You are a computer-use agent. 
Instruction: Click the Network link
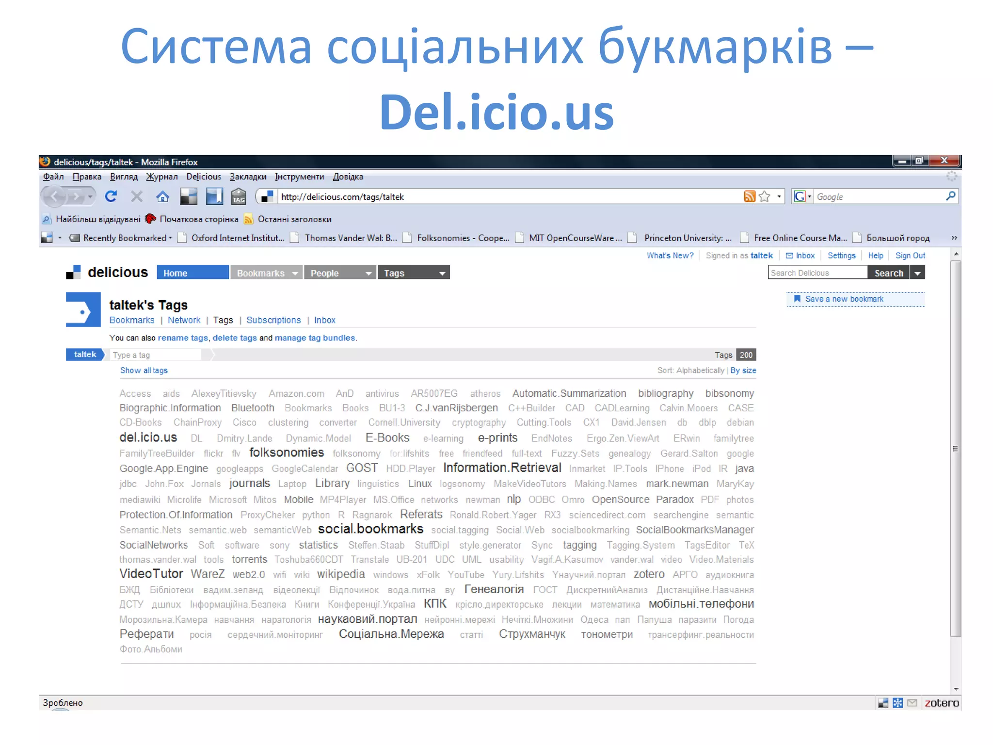pos(184,320)
